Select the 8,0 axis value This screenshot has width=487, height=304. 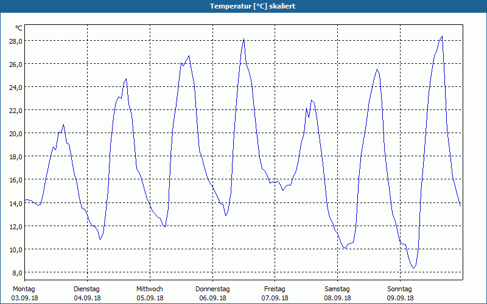pyautogui.click(x=17, y=273)
